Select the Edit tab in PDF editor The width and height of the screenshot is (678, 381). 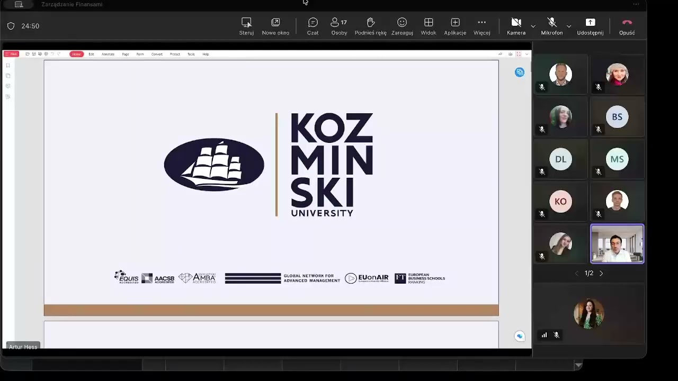pos(91,54)
